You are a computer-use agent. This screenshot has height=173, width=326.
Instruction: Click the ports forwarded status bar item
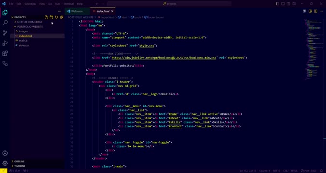click(26, 171)
